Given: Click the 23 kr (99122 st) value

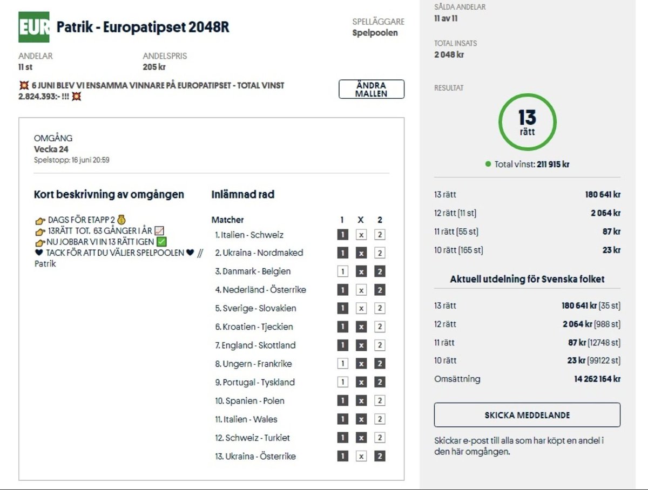Looking at the screenshot, I should [593, 360].
